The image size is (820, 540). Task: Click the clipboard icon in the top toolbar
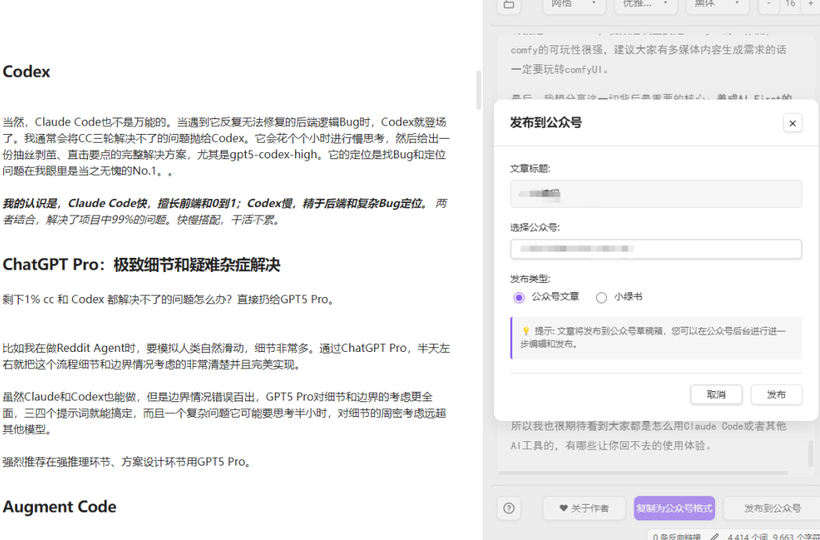tap(509, 5)
